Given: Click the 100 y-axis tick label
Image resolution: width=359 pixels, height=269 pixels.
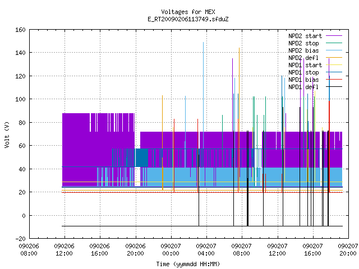Looking at the screenshot, I should pyautogui.click(x=20, y=99).
